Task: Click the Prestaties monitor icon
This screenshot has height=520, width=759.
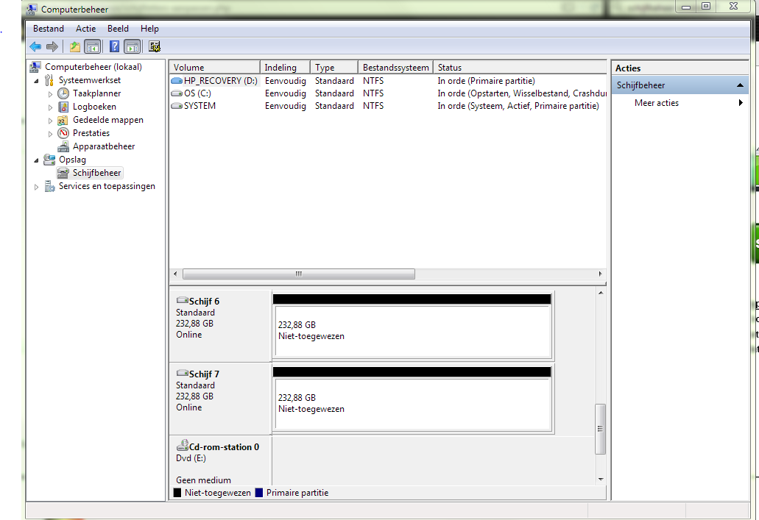Action: 63,133
